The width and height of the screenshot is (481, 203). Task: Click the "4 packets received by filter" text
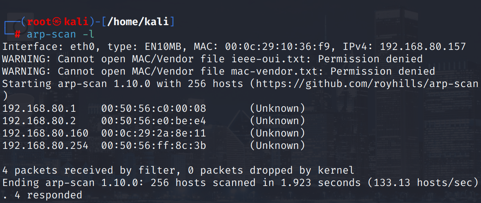click(88, 171)
